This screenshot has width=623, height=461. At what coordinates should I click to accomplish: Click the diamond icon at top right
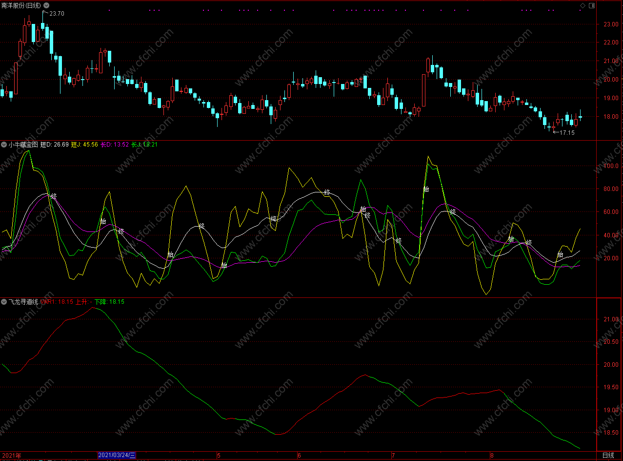583,5
